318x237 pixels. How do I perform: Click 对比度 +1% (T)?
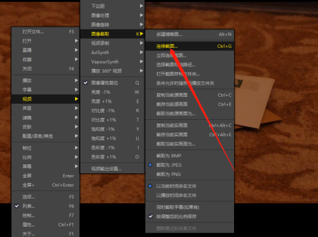[113, 120]
